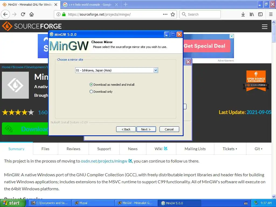The width and height of the screenshot is (276, 207).
Task: Click in the browser Search field
Action: [200, 15]
